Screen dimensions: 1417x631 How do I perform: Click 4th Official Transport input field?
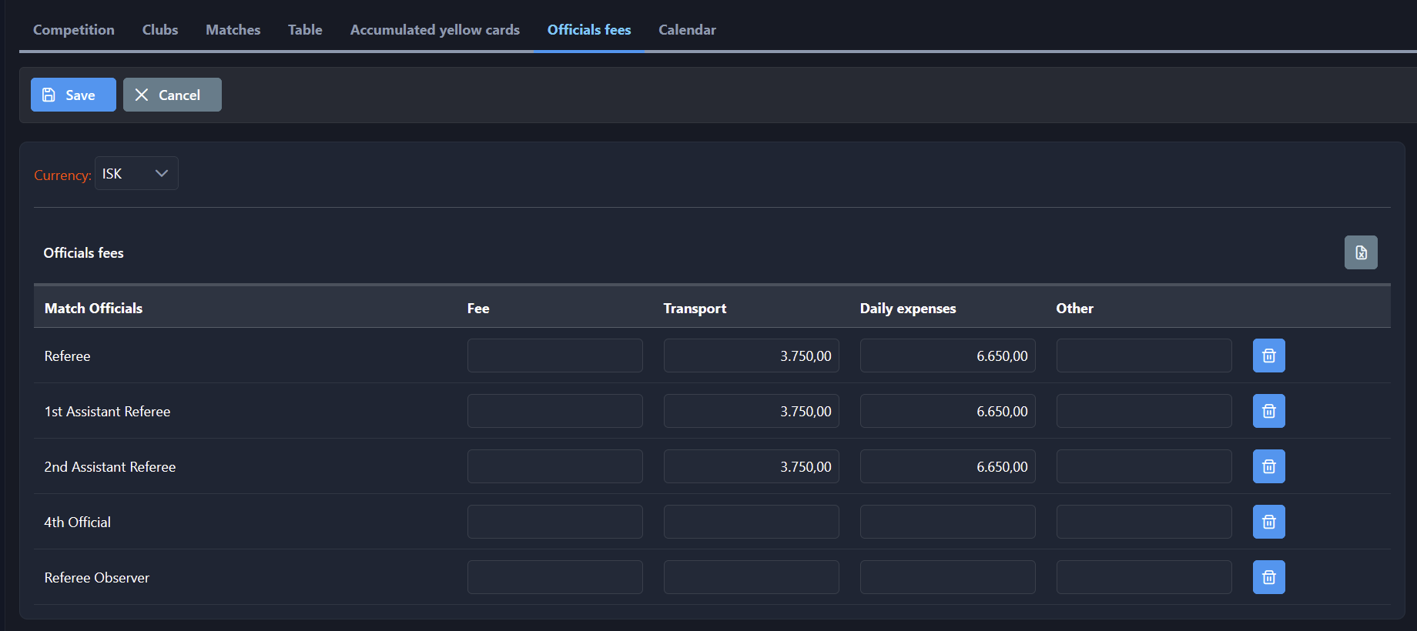click(751, 522)
